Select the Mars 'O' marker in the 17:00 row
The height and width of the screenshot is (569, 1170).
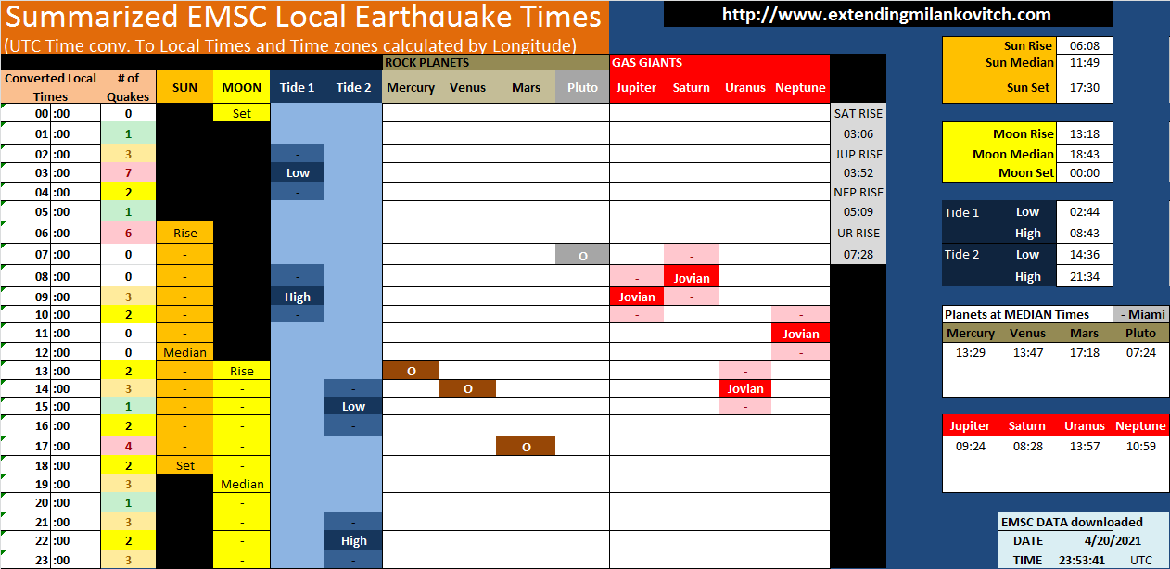pyautogui.click(x=526, y=447)
